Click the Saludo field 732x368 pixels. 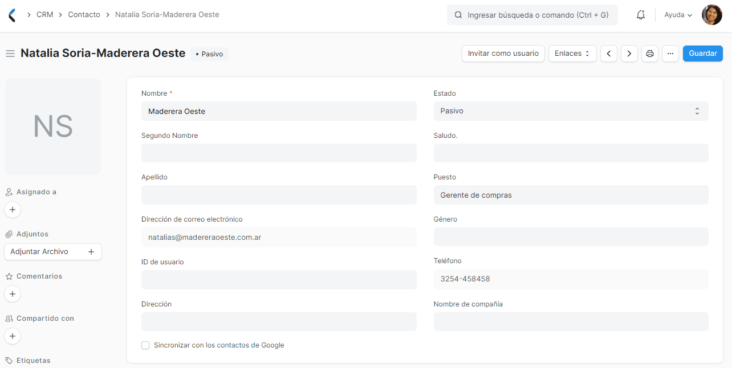571,153
